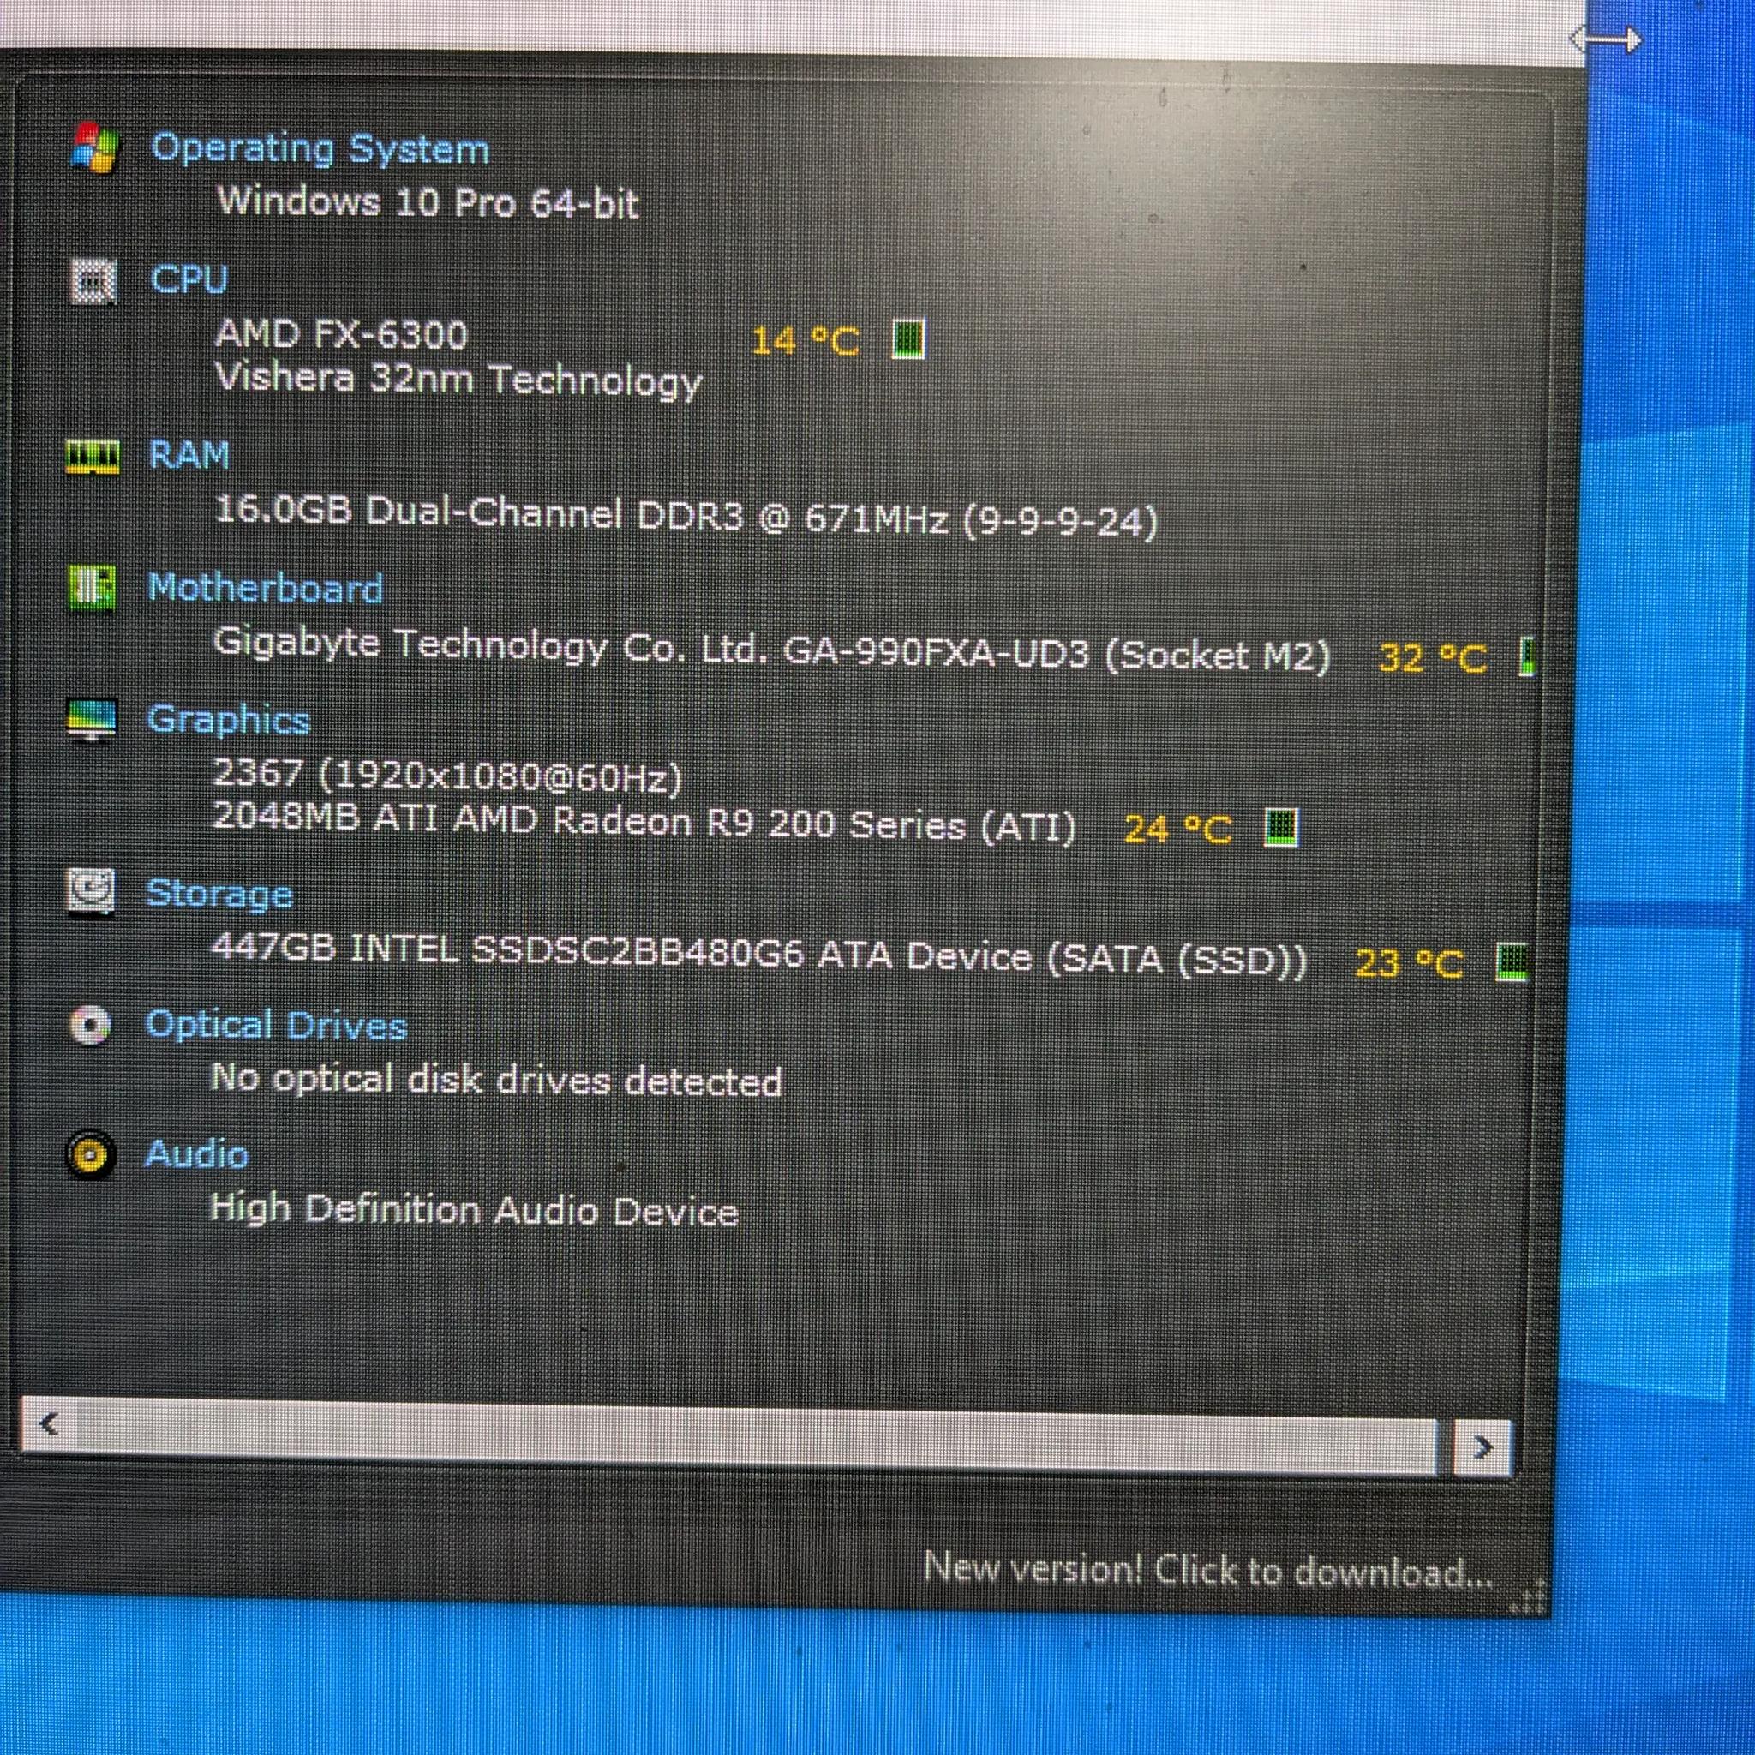Click the Storage hard drive icon
Image resolution: width=1755 pixels, height=1755 pixels.
click(90, 891)
